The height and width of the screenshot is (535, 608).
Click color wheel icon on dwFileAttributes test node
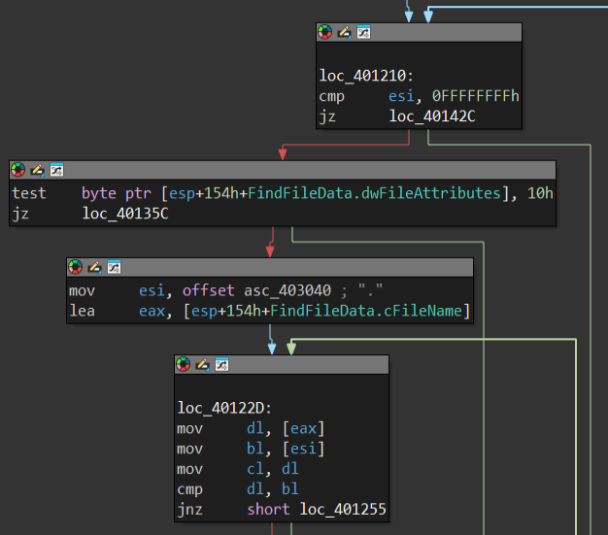[17, 170]
